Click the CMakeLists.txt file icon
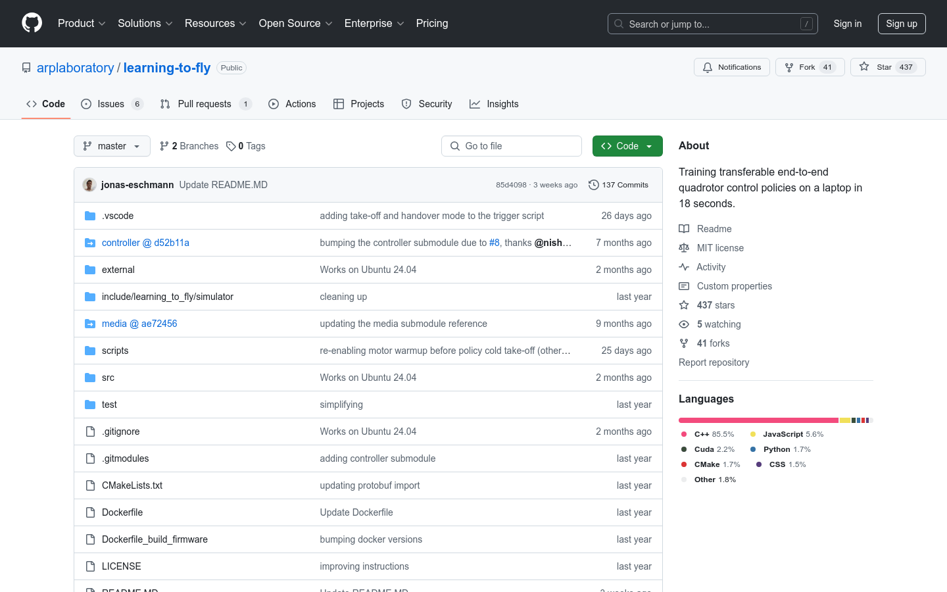Viewport: 947px width, 592px height. click(x=90, y=485)
